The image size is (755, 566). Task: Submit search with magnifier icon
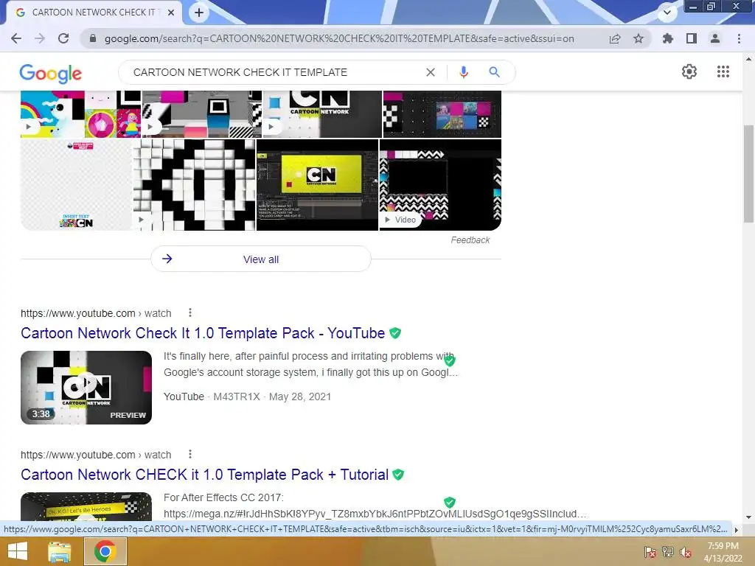494,72
